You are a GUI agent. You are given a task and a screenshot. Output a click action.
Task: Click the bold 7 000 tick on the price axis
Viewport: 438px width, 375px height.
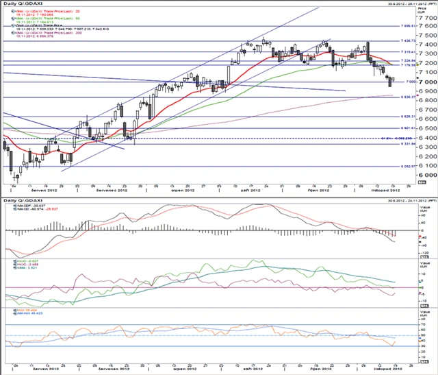pyautogui.click(x=428, y=82)
